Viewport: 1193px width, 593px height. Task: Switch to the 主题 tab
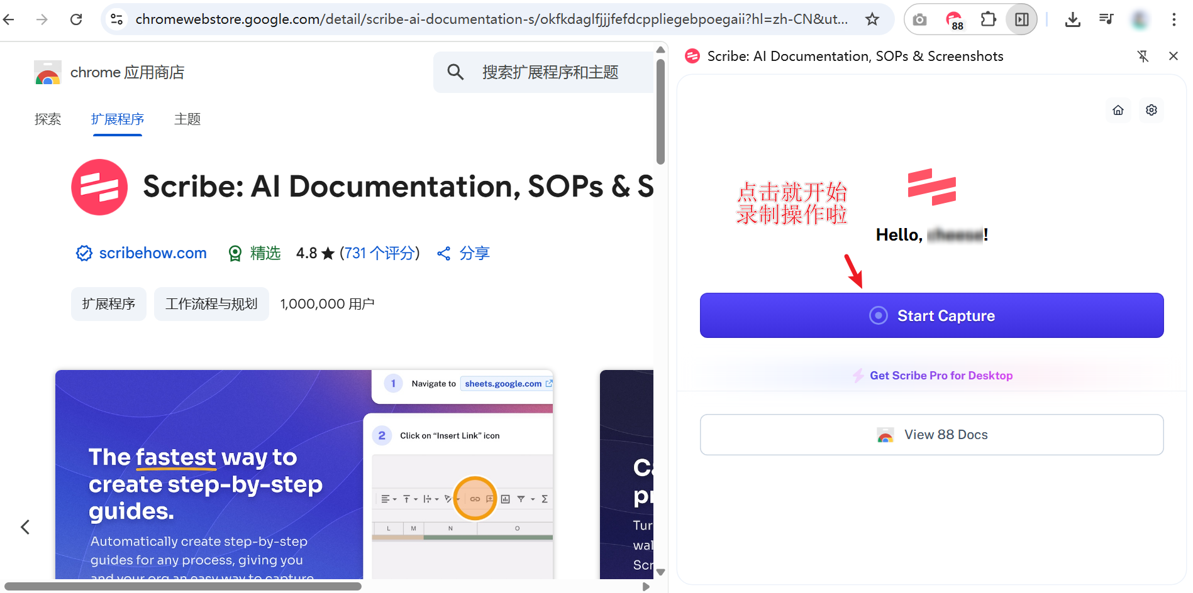pyautogui.click(x=187, y=119)
